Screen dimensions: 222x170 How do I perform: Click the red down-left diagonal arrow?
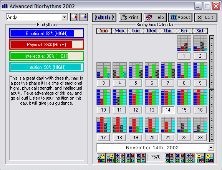(x=133, y=155)
